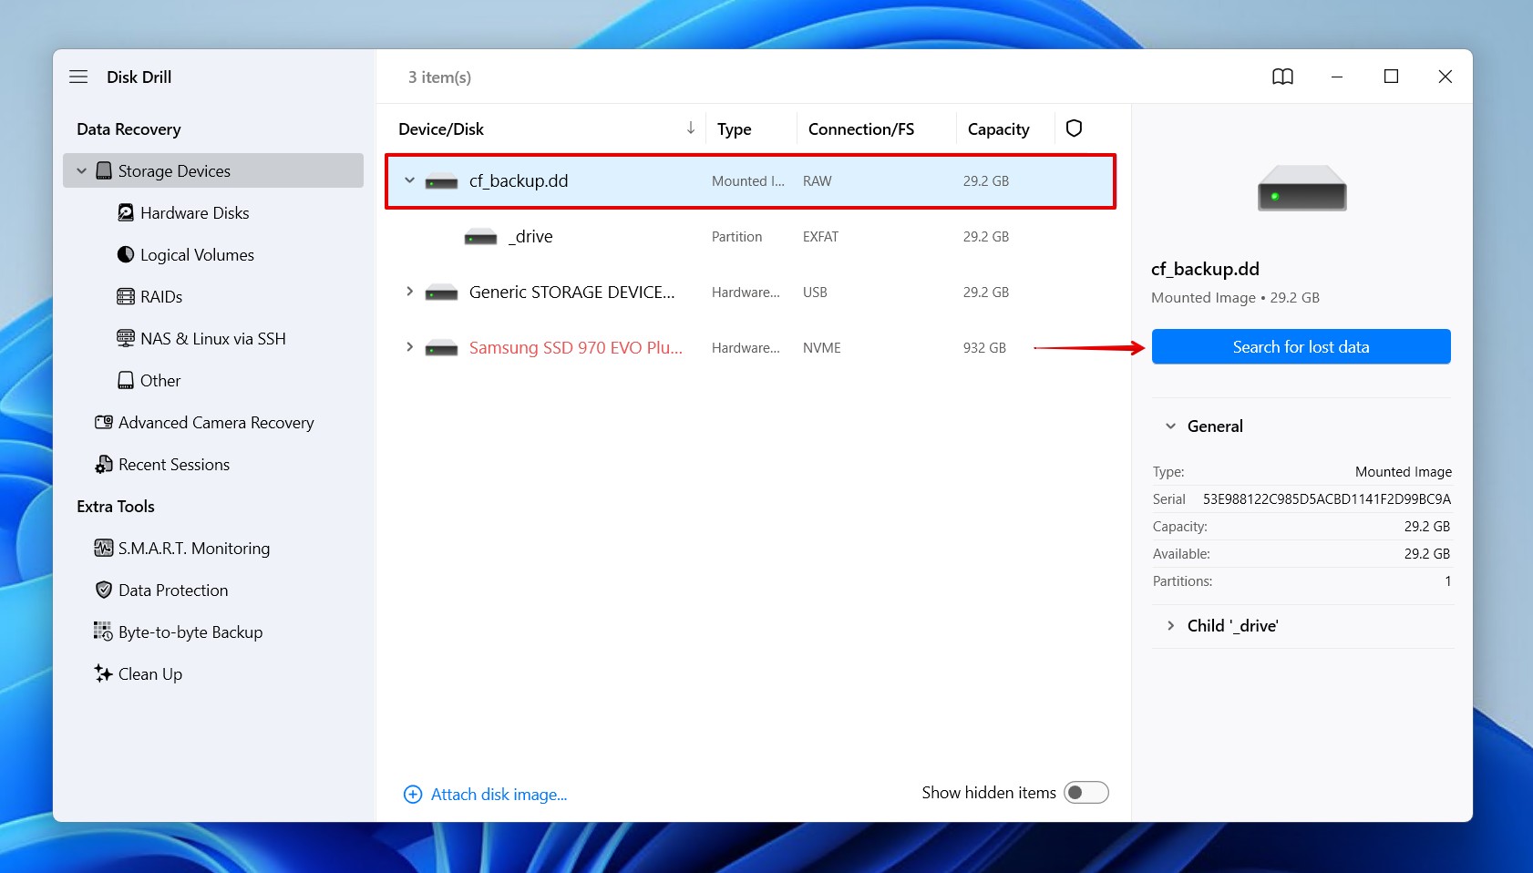
Task: Expand the Generic STORAGE DEVICE row
Action: click(410, 292)
